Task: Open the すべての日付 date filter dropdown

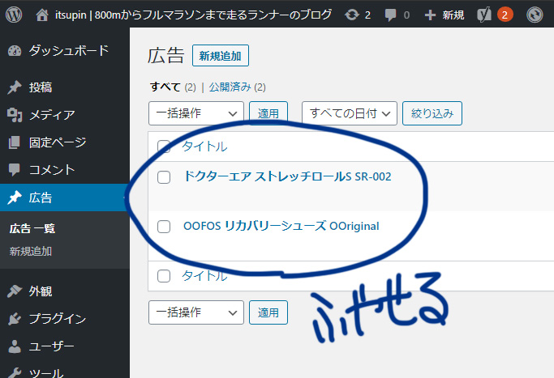Action: [x=349, y=114]
